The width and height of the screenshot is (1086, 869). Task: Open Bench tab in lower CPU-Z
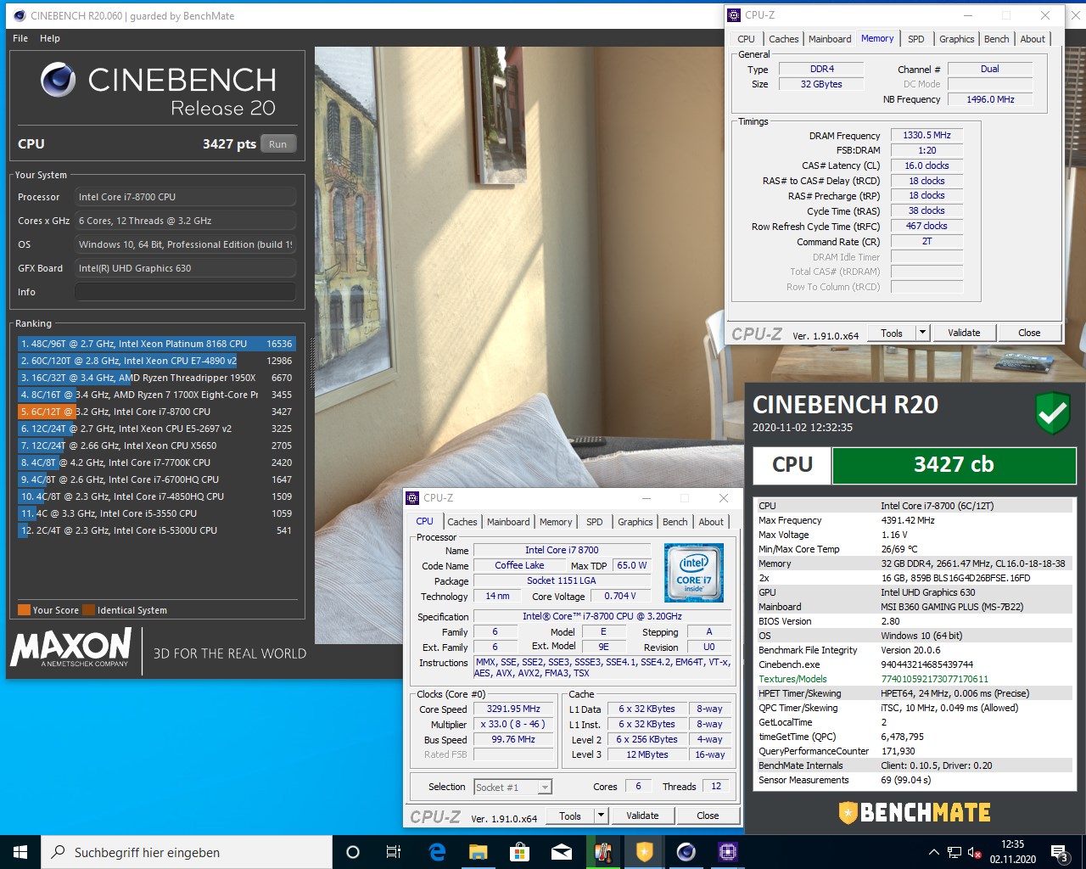675,522
